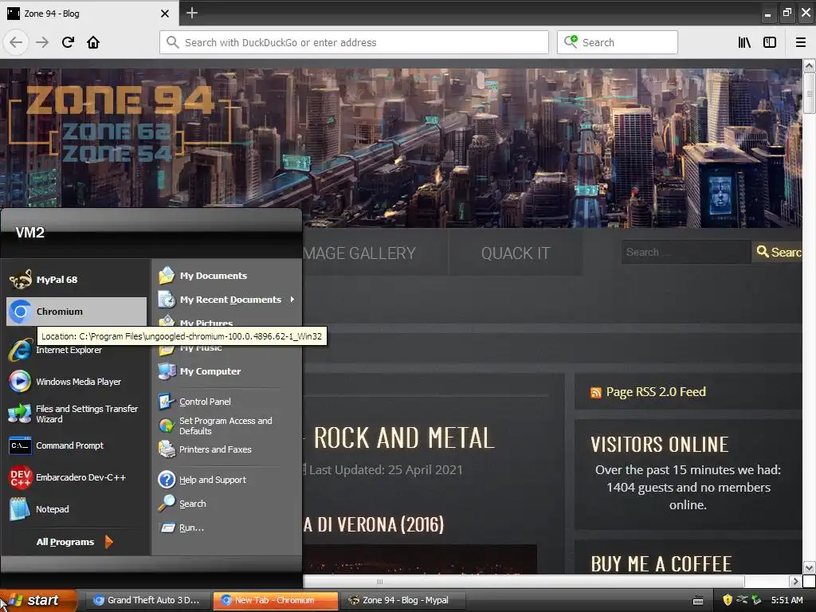Go back with the browser back arrow
Screen dimensions: 816x612
coord(16,42)
